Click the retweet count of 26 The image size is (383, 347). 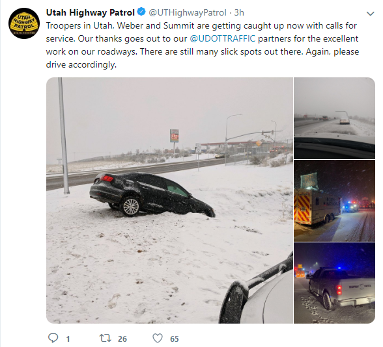[122, 339]
